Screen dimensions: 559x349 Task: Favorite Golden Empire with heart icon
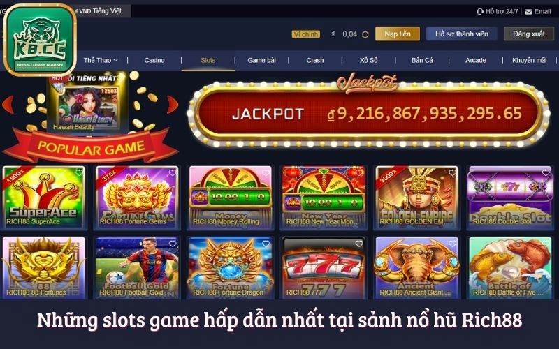452,172
